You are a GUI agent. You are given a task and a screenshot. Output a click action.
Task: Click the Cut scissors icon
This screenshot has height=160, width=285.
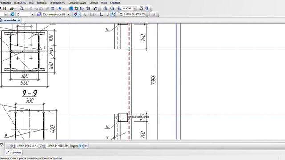point(31,8)
